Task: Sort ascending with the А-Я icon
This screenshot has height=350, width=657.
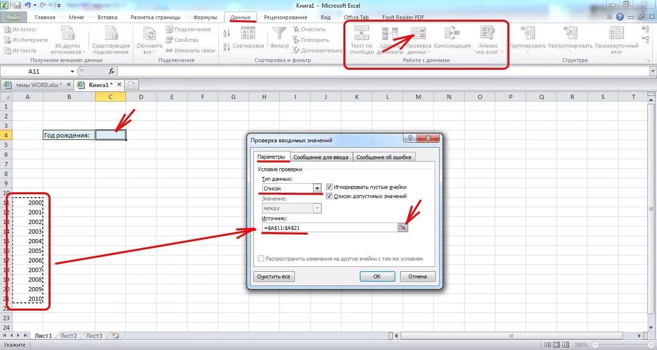Action: 227,33
